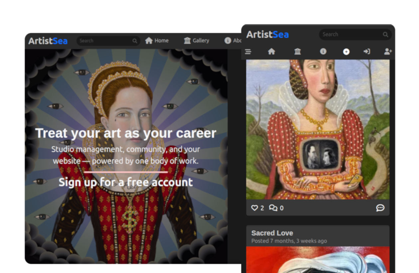Click the ArtistSea logo in desktop view
The image size is (419, 273).
[48, 41]
